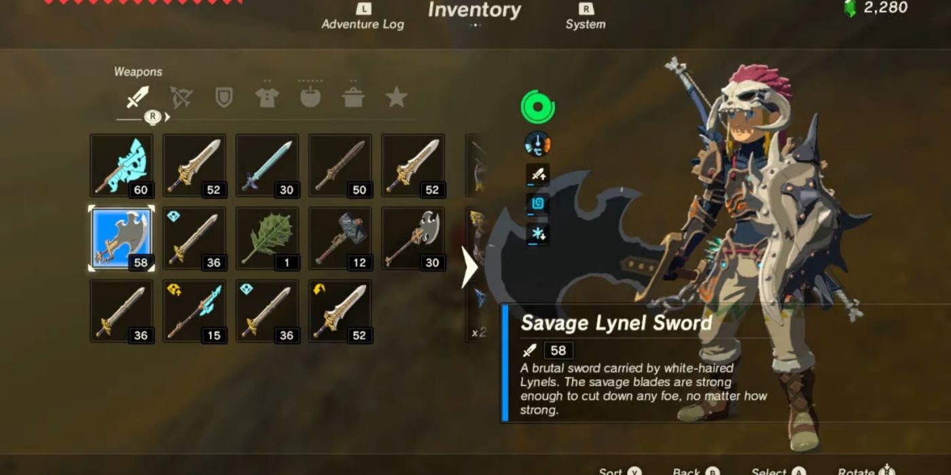The width and height of the screenshot is (951, 475).
Task: Click the Back button prompt
Action: pos(696,470)
